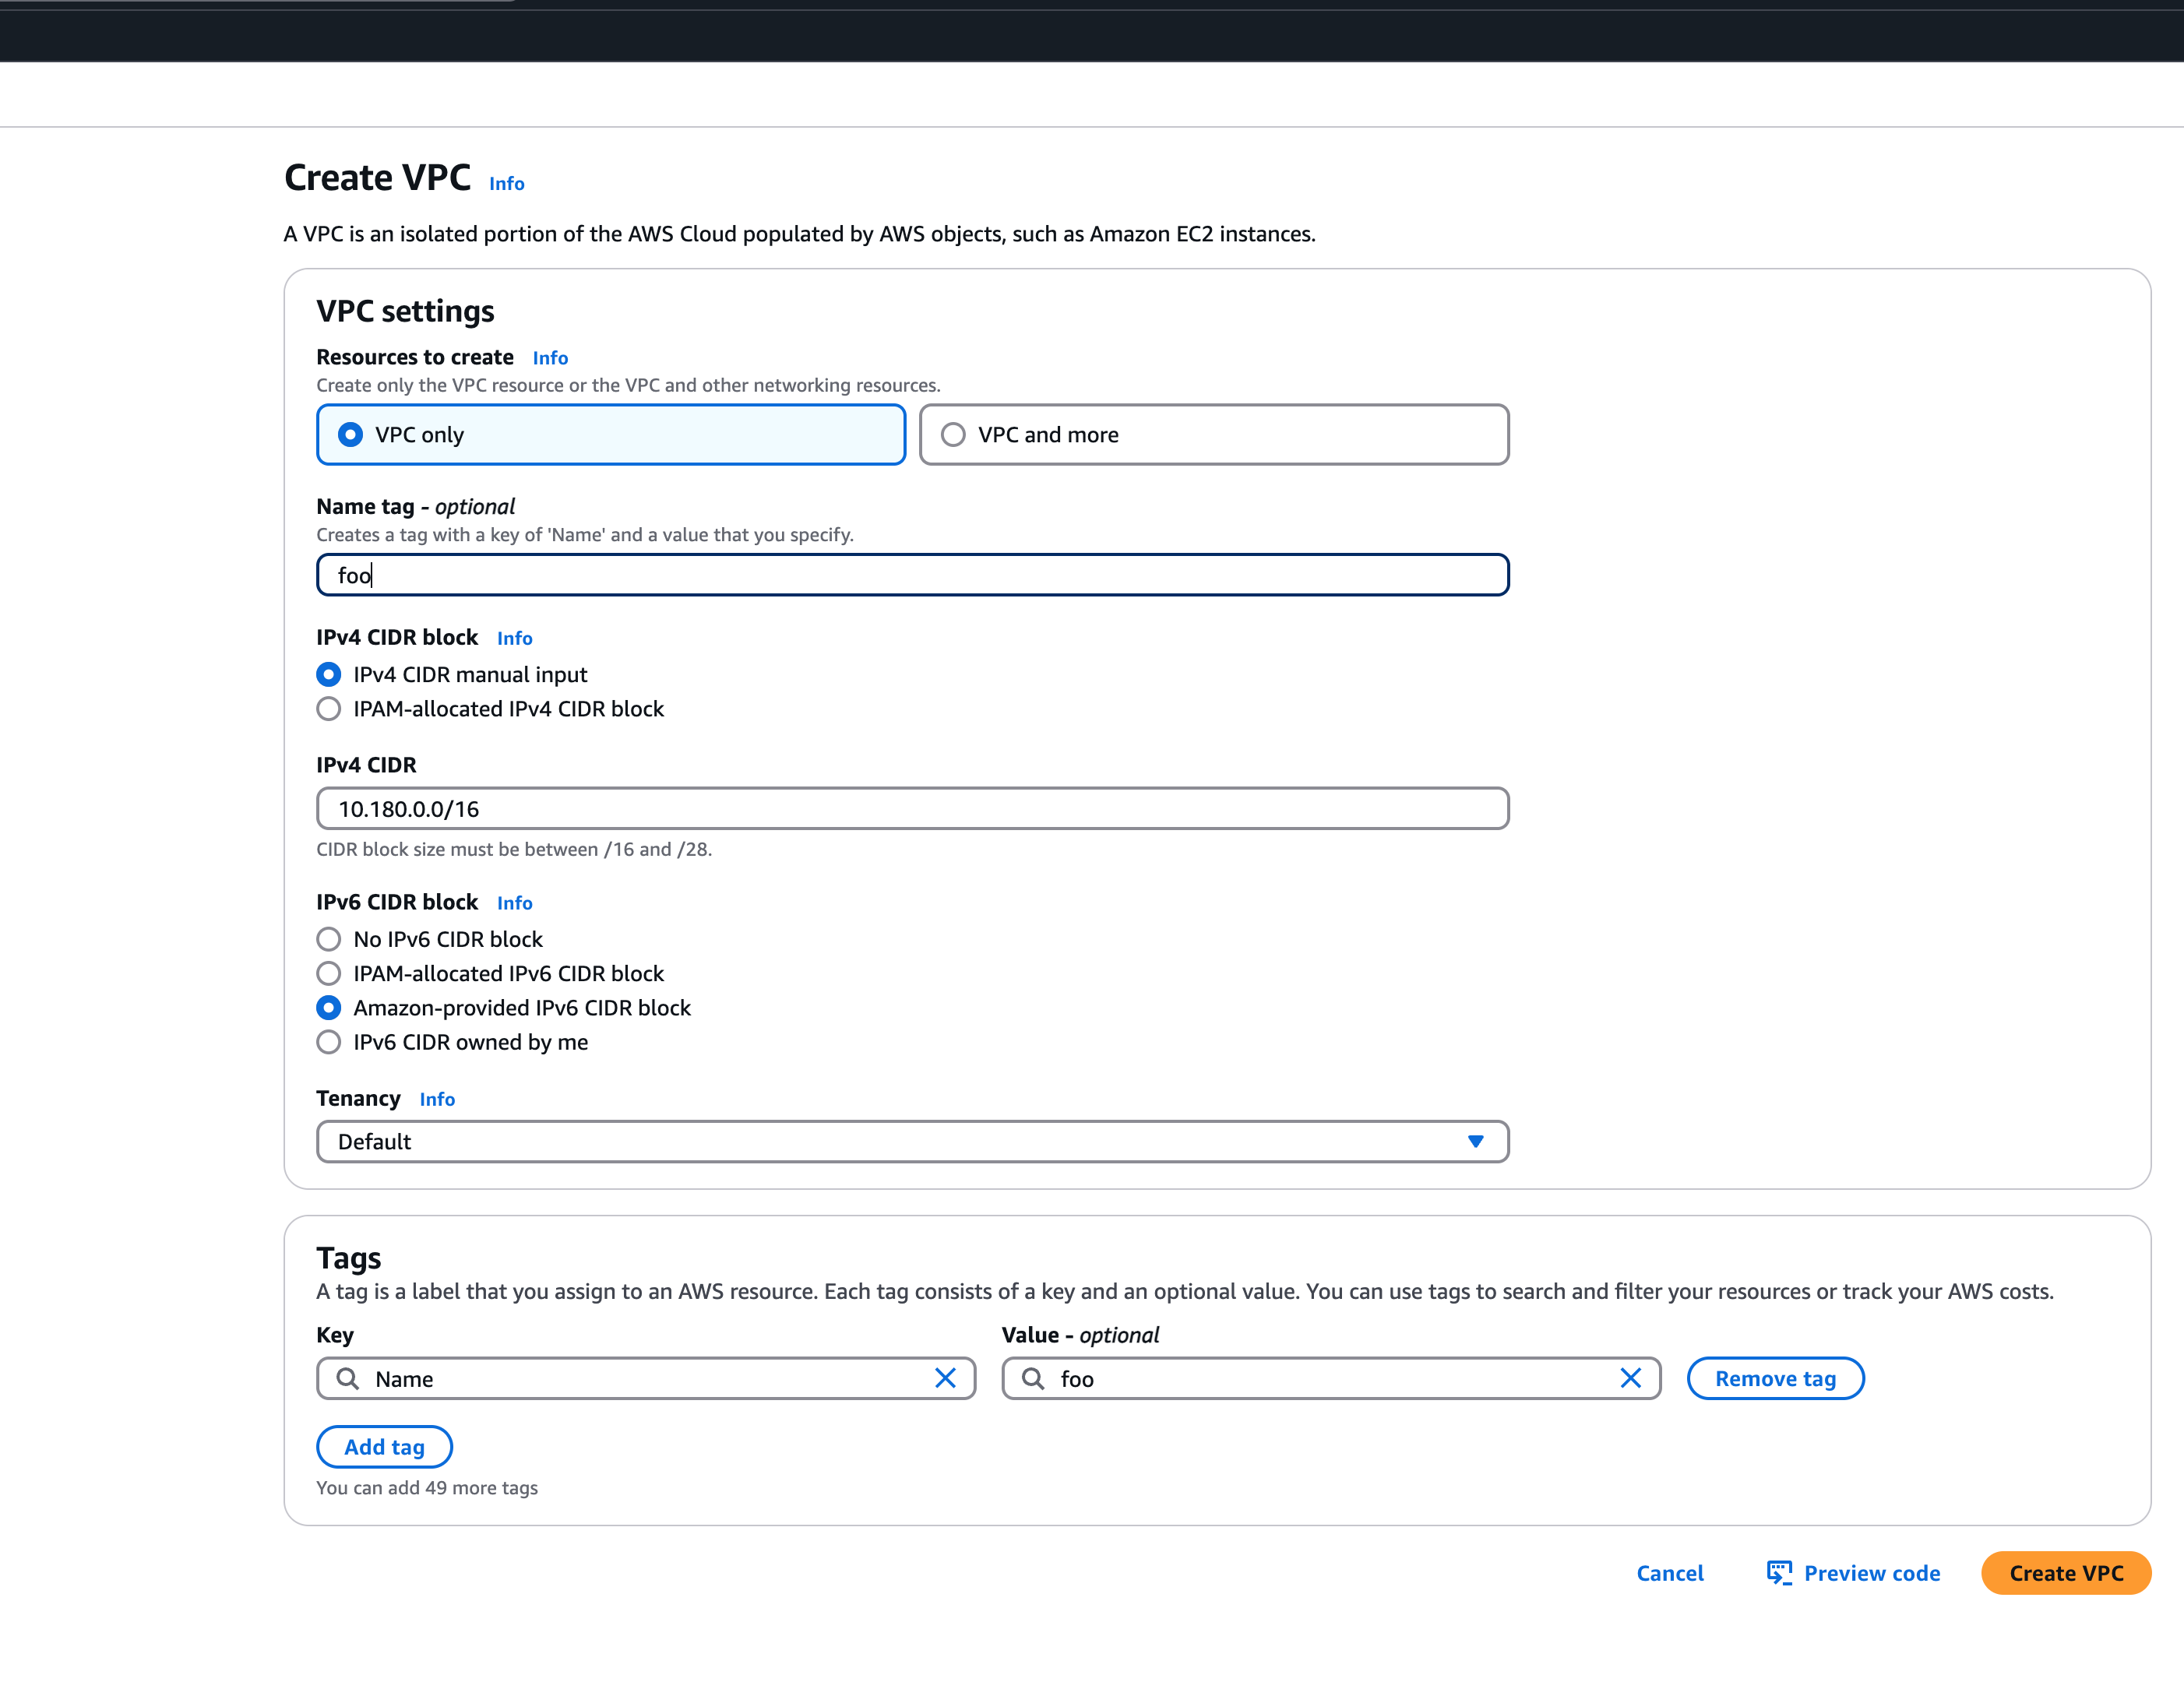2184x1682 pixels.
Task: Expand the Tenancy dropdown arrow
Action: point(1474,1141)
